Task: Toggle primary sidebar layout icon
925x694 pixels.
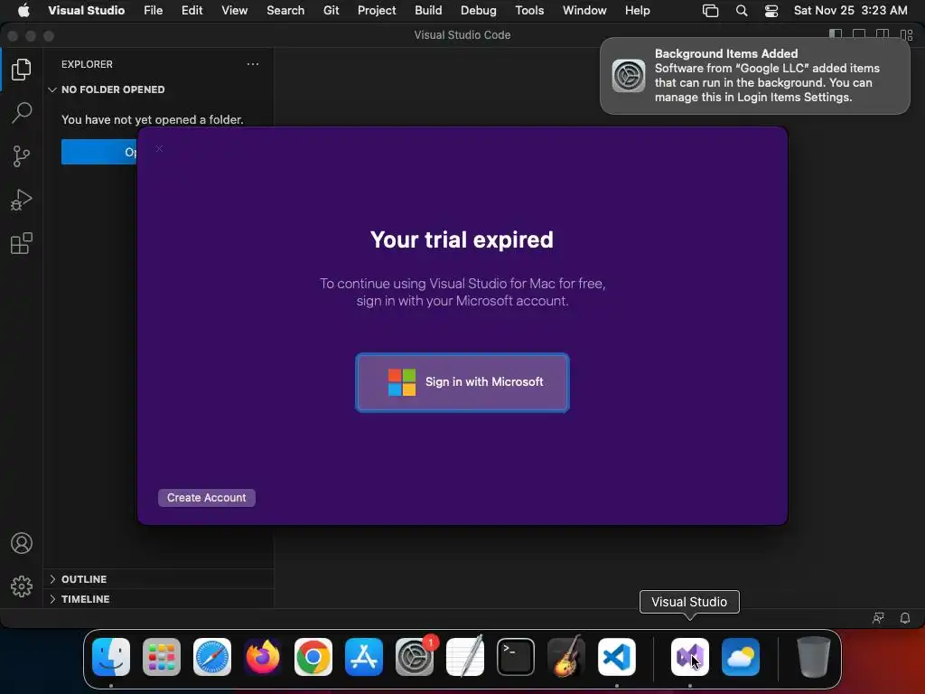Action: [x=836, y=35]
